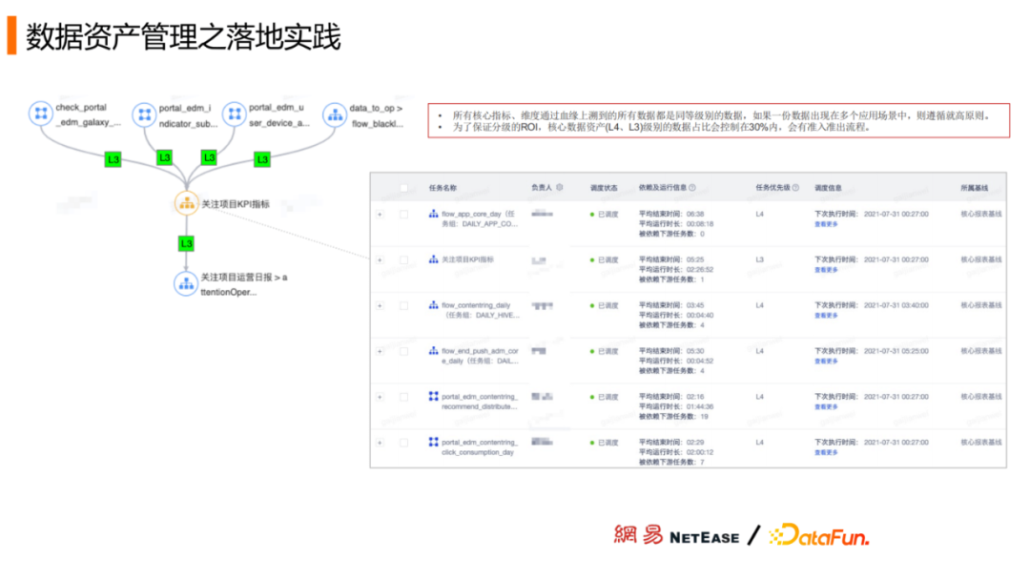Click the 关注项目运营日报 node label

tap(244, 284)
